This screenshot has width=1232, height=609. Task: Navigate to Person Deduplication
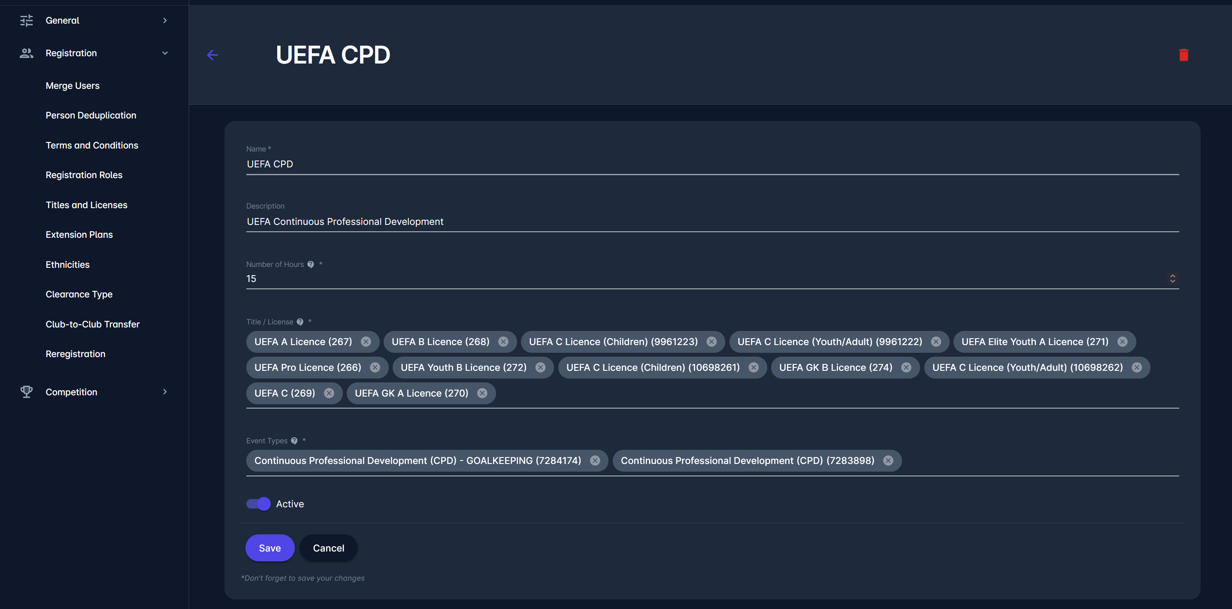[x=91, y=115]
